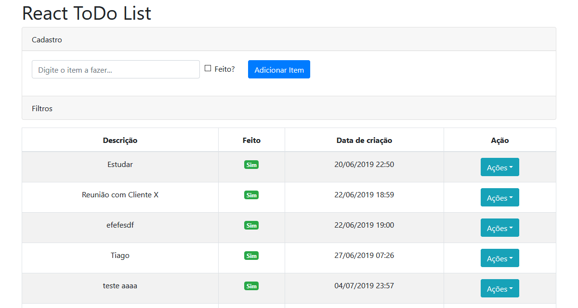Click the Sim status badge for Tiago

pyautogui.click(x=251, y=256)
